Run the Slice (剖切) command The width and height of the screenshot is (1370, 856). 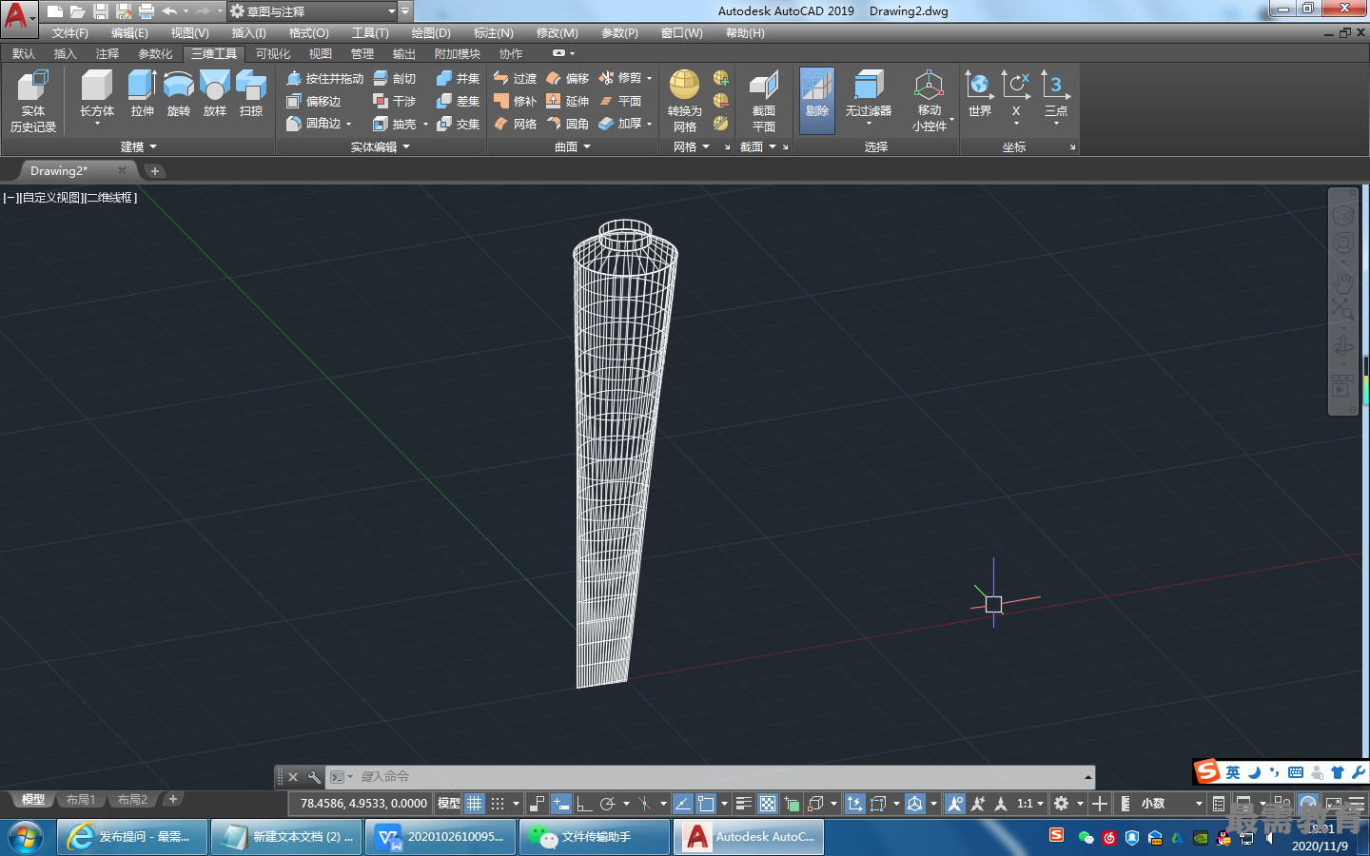[395, 78]
